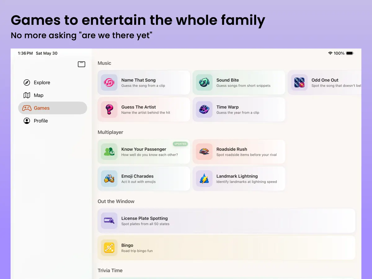The image size is (372, 279).
Task: Tap the Sound Bite game icon
Action: 204,82
